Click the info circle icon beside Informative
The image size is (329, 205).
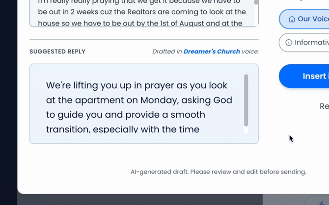pyautogui.click(x=289, y=43)
